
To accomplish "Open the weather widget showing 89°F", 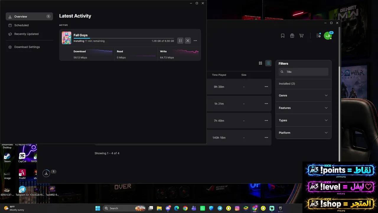I will [x=14, y=208].
